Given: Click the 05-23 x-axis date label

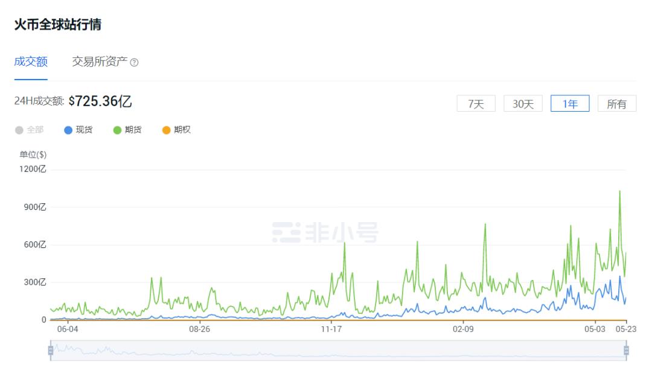Looking at the screenshot, I should coord(626,329).
